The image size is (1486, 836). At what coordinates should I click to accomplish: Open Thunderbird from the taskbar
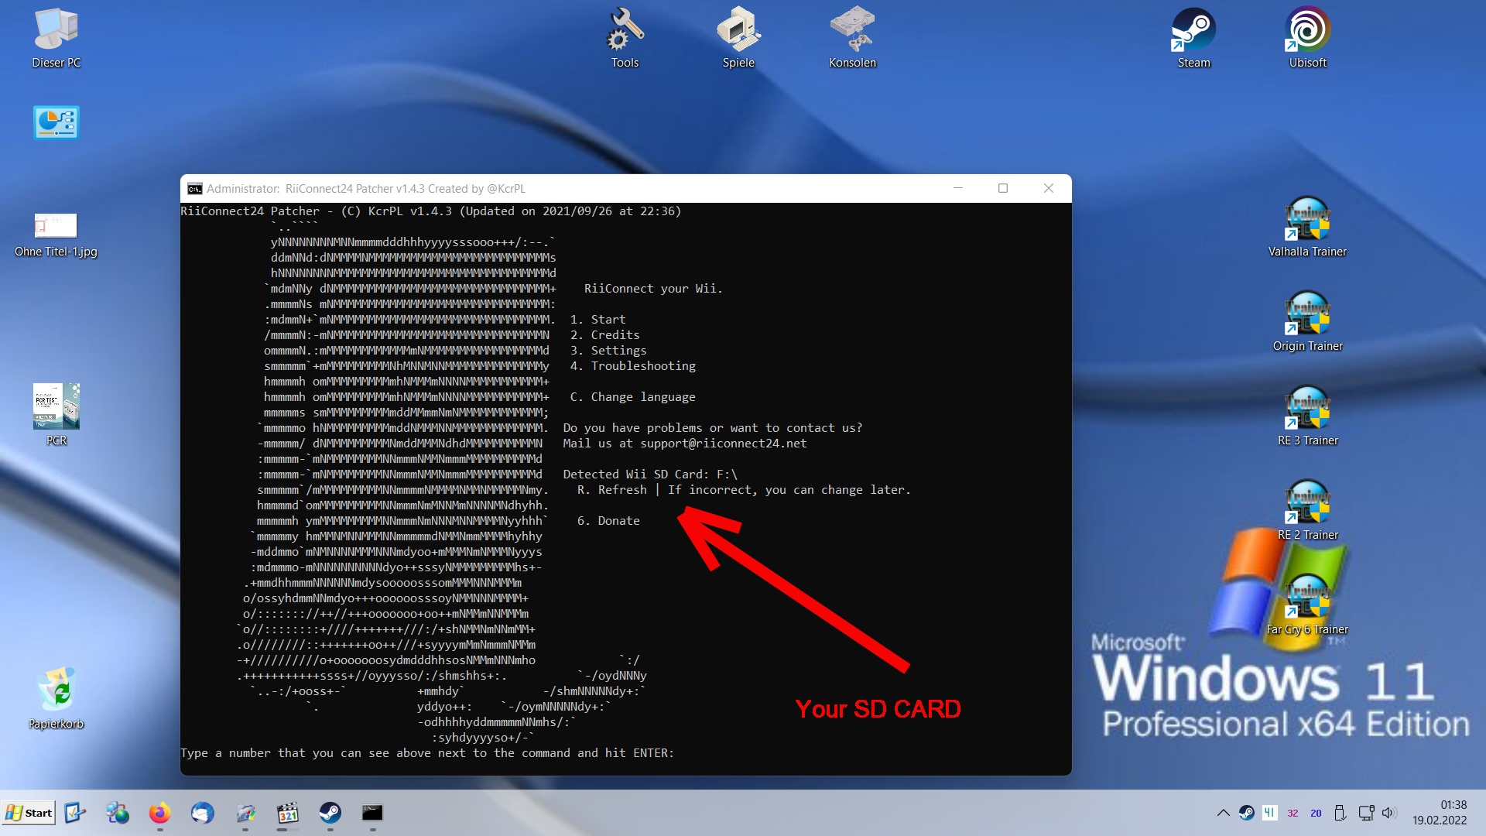(x=203, y=813)
